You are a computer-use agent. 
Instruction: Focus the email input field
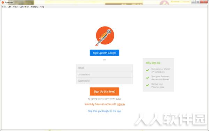tap(104, 68)
